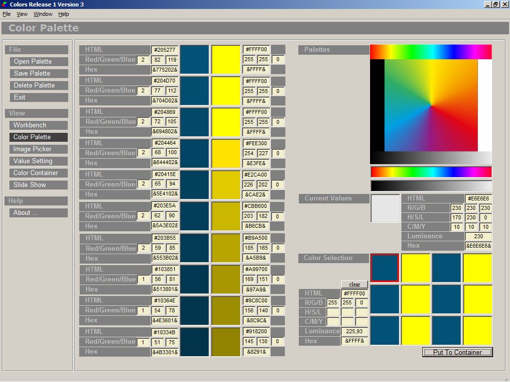Select olive swatch #9C8C00

coord(226,310)
